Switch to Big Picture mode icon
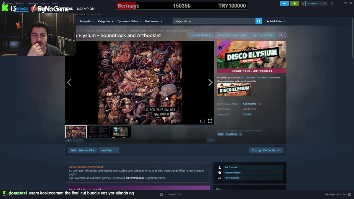 pos(332,3)
